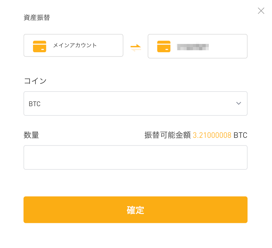Click the BTC unit next to the available amount
272x248 pixels.
(x=240, y=135)
